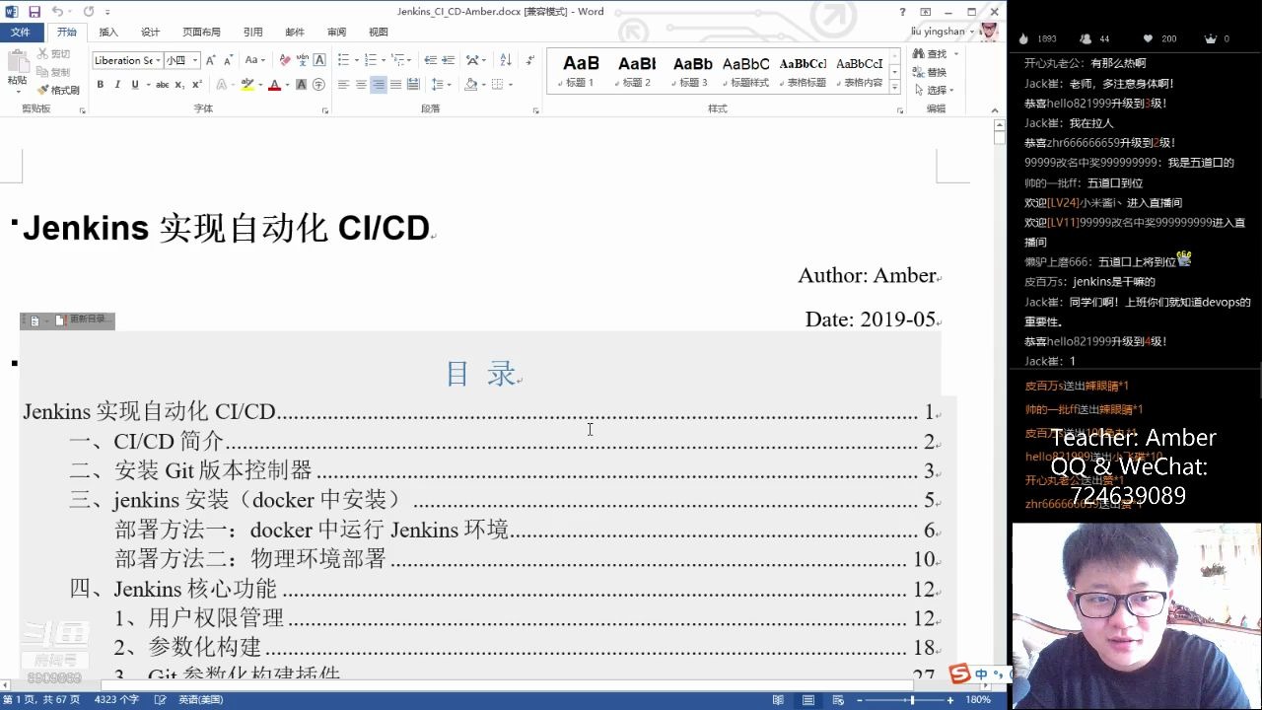Screen dimensions: 1262x710
Task: Expand the styles gallery more arrow
Action: (x=894, y=89)
